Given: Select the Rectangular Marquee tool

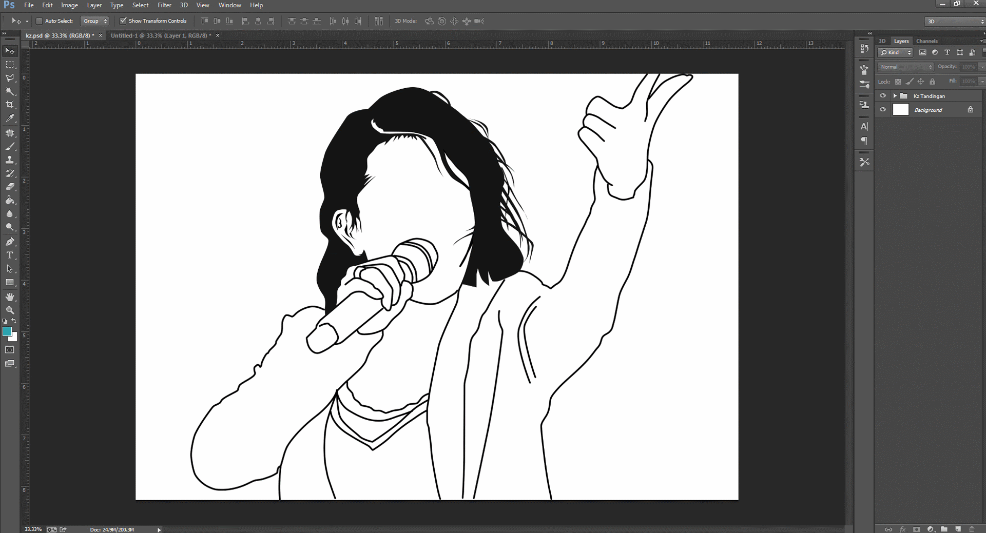Looking at the screenshot, I should pos(10,65).
